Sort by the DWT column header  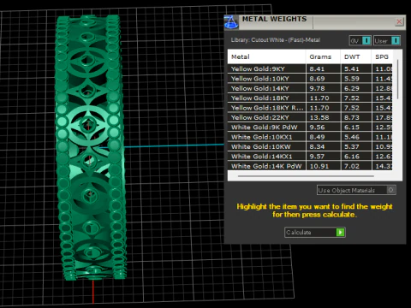coord(356,56)
